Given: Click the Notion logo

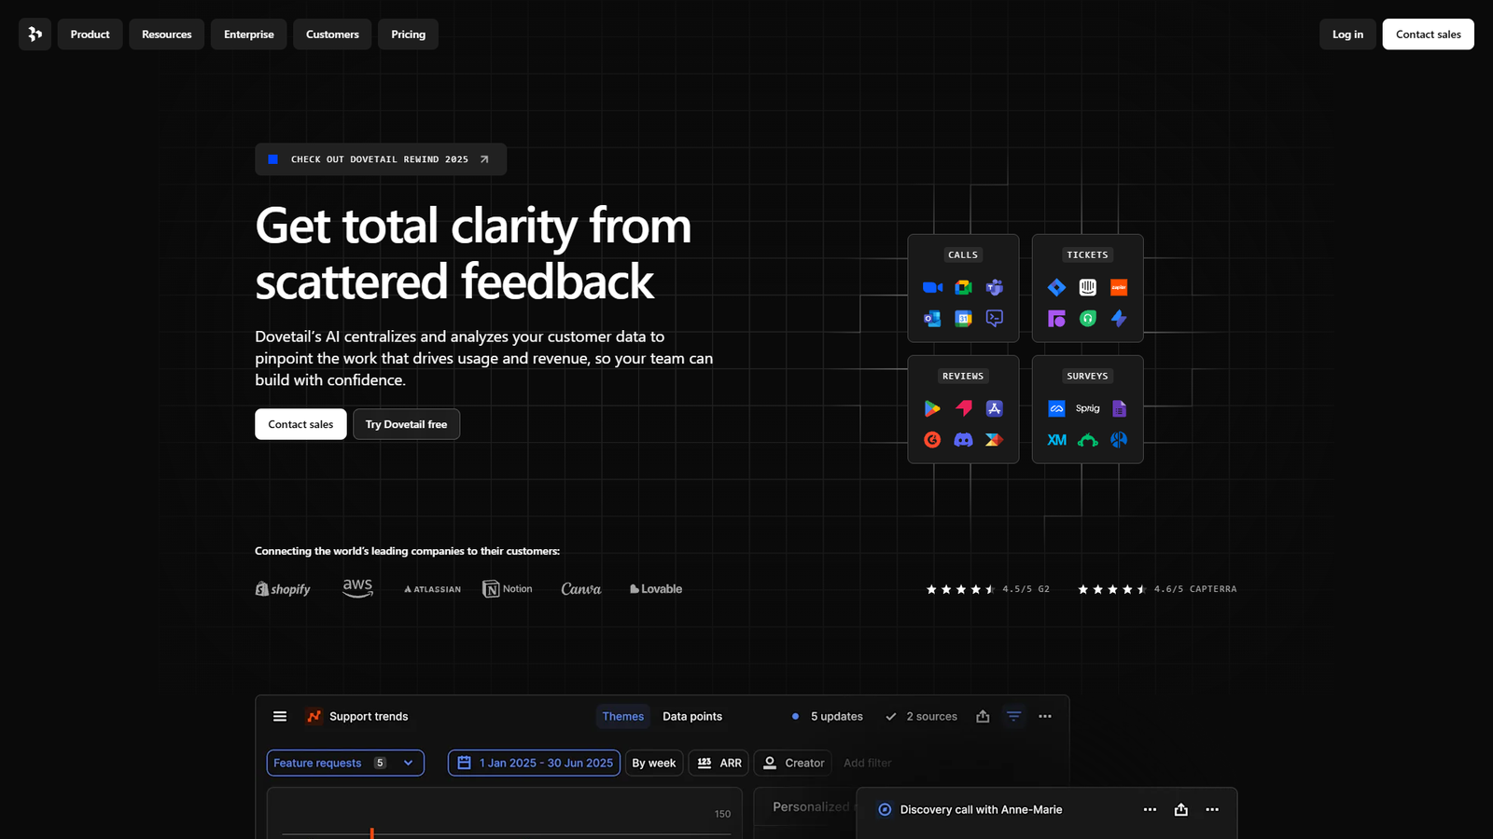Looking at the screenshot, I should pos(507,589).
